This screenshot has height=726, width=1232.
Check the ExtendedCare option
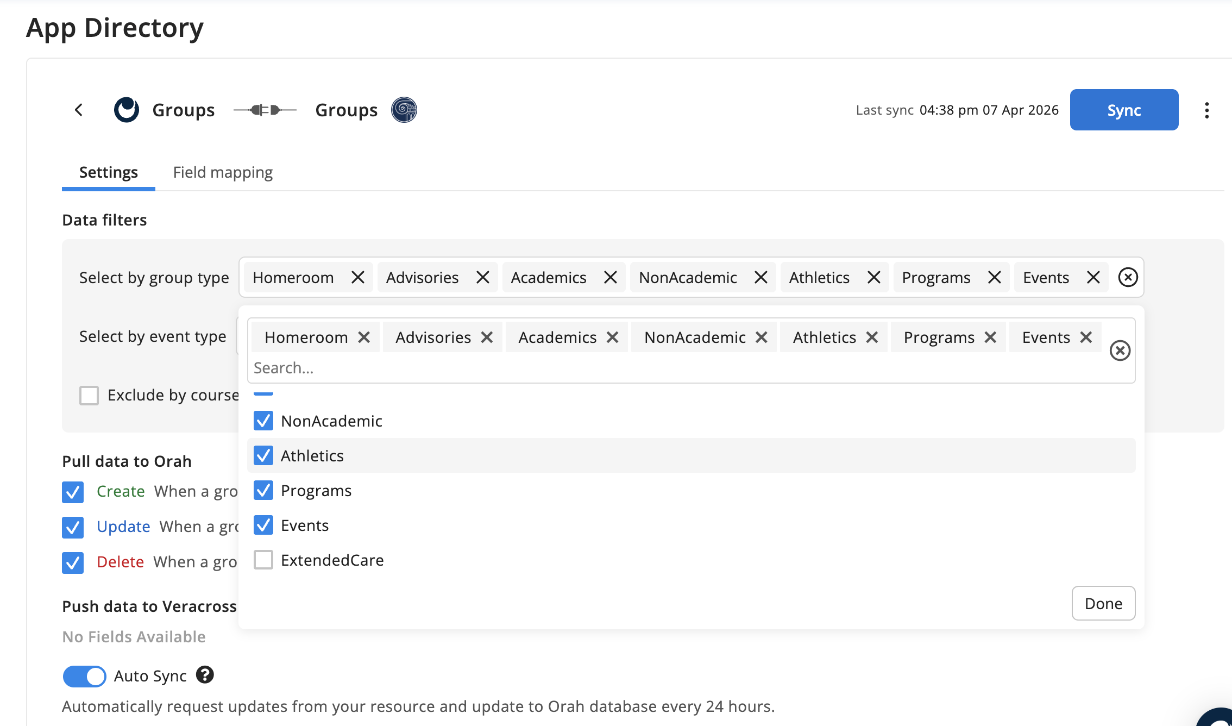point(263,560)
